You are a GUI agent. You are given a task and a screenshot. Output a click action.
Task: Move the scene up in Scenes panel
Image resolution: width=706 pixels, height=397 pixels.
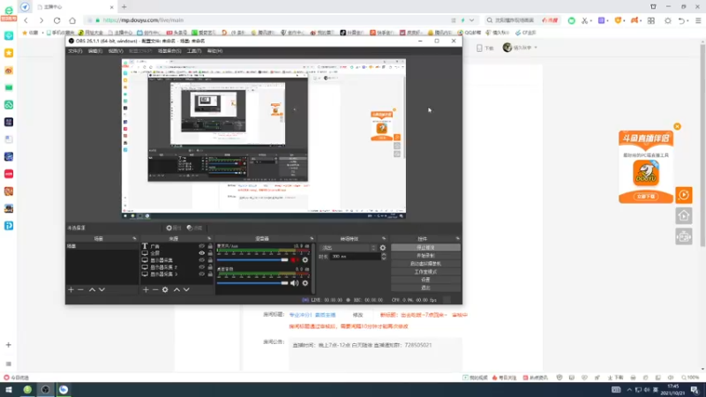tap(92, 290)
